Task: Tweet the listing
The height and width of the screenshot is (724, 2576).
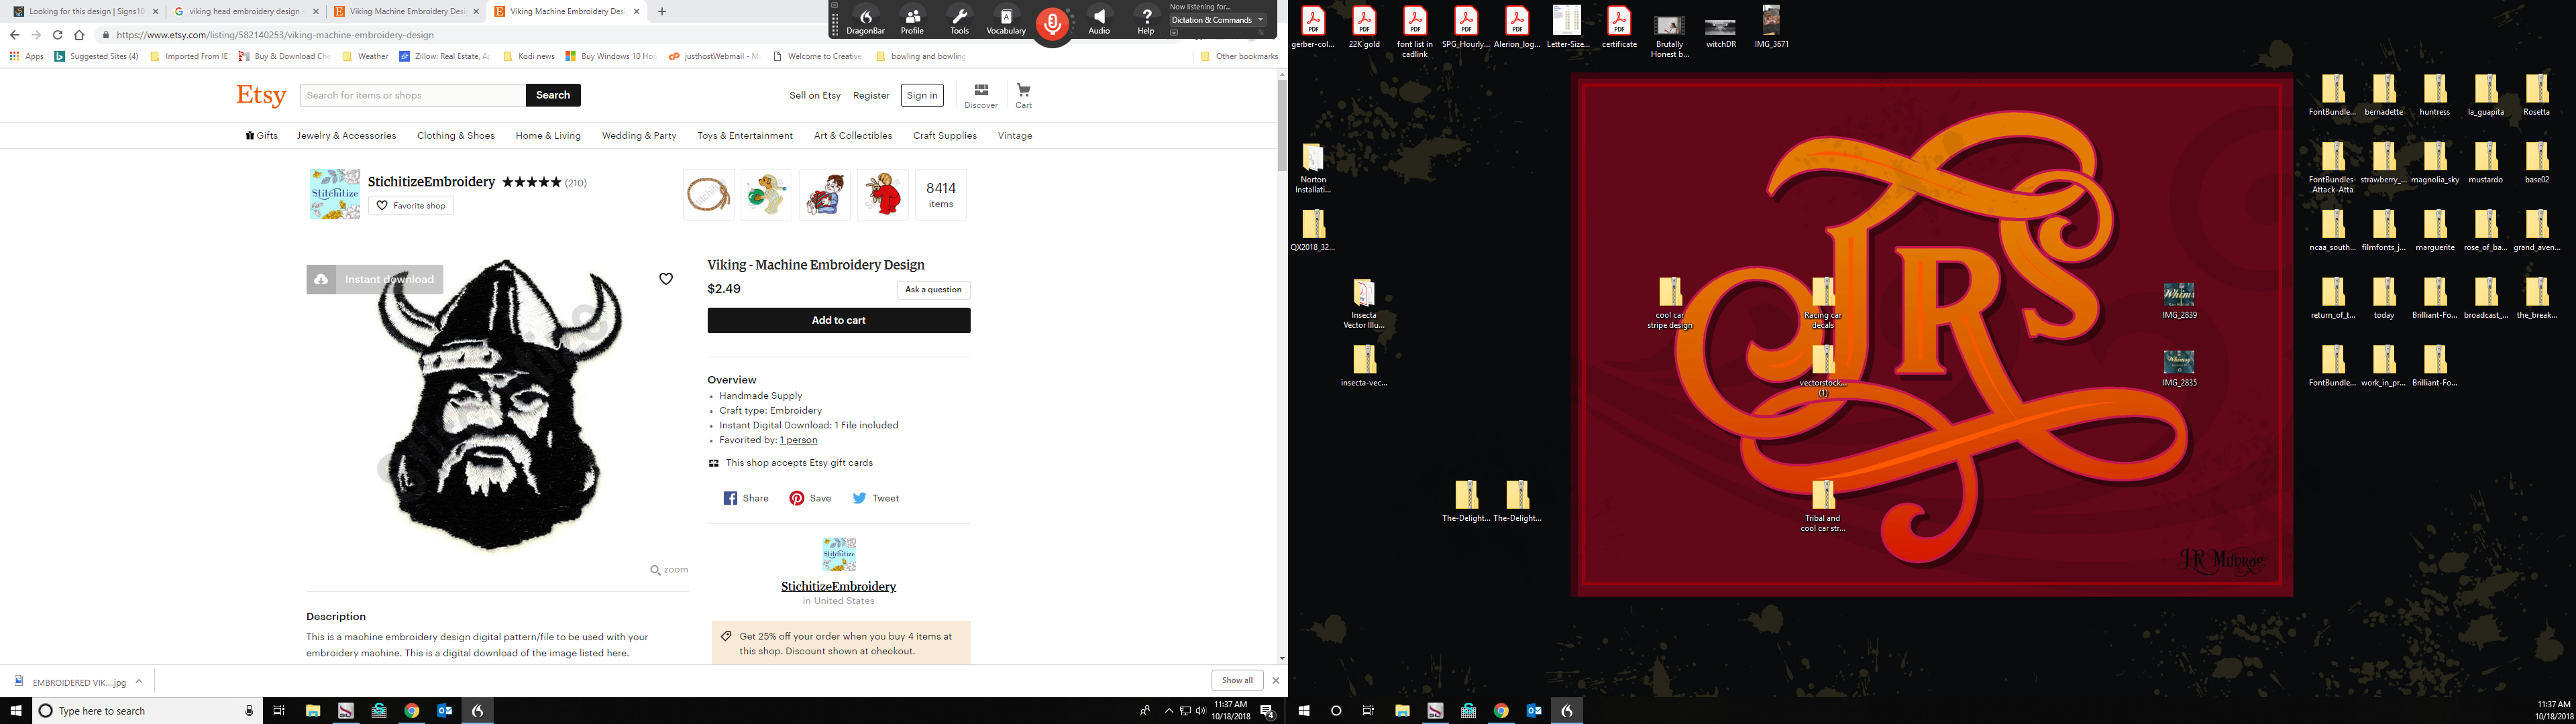Action: 875,498
